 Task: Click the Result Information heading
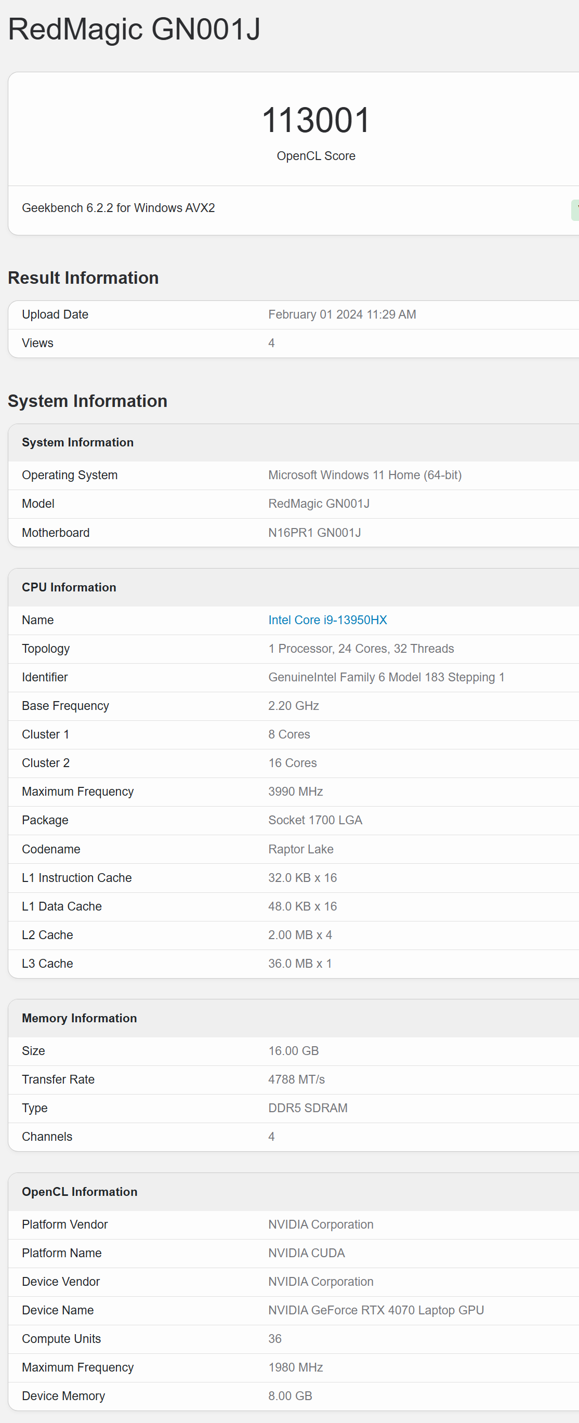tap(84, 278)
